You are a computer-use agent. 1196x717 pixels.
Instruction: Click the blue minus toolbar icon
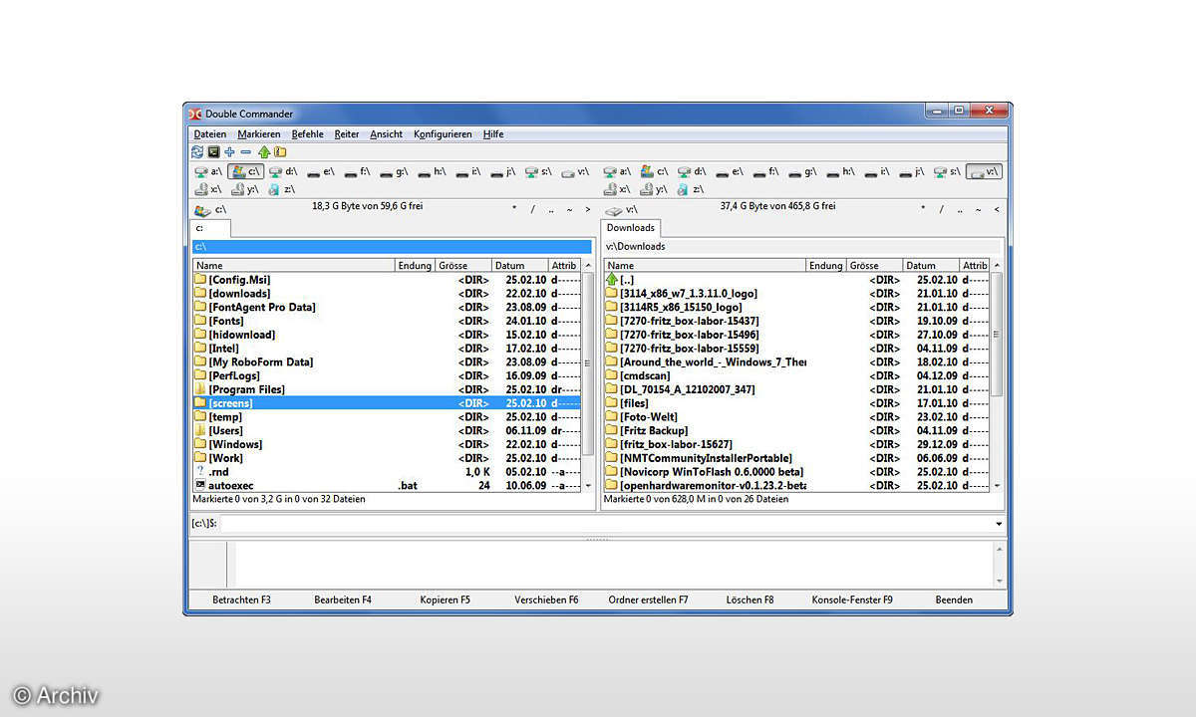tap(246, 152)
